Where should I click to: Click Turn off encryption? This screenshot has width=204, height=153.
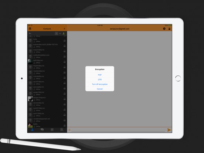[100, 84]
